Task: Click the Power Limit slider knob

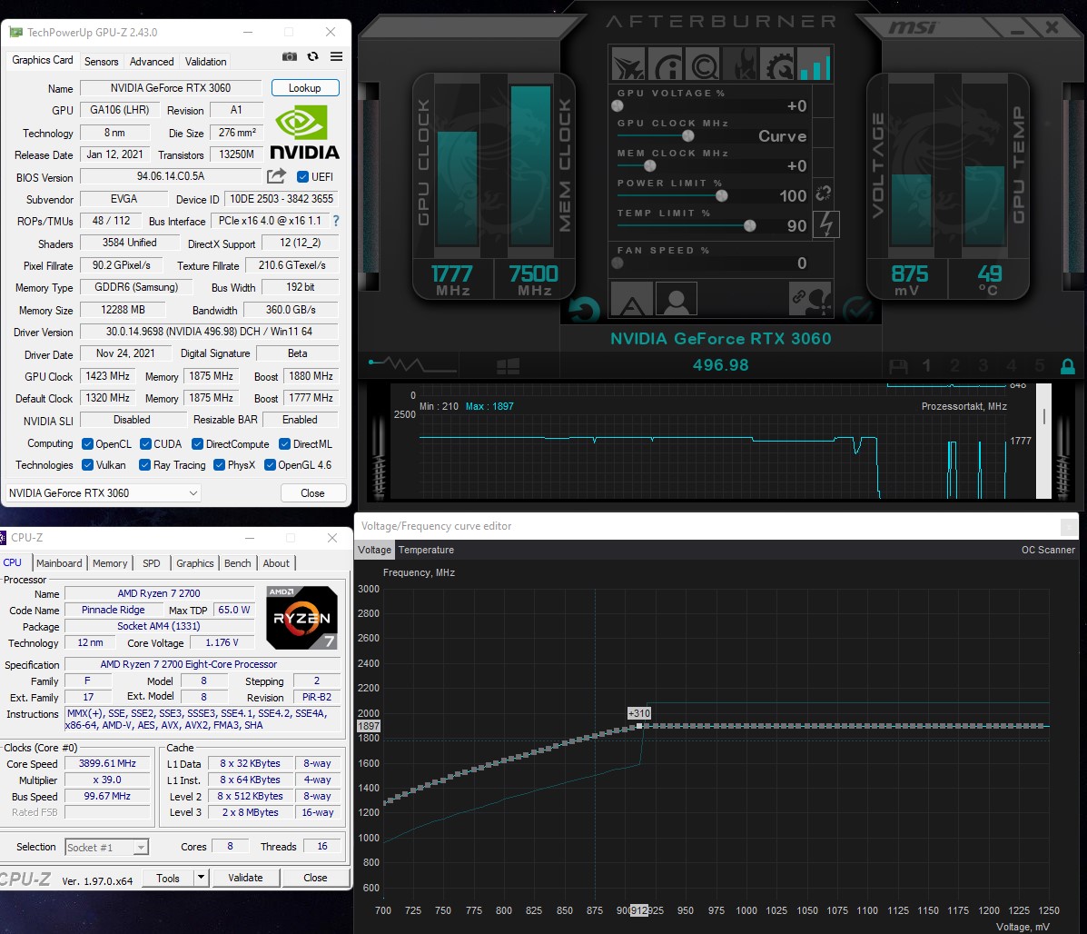Action: click(x=722, y=195)
